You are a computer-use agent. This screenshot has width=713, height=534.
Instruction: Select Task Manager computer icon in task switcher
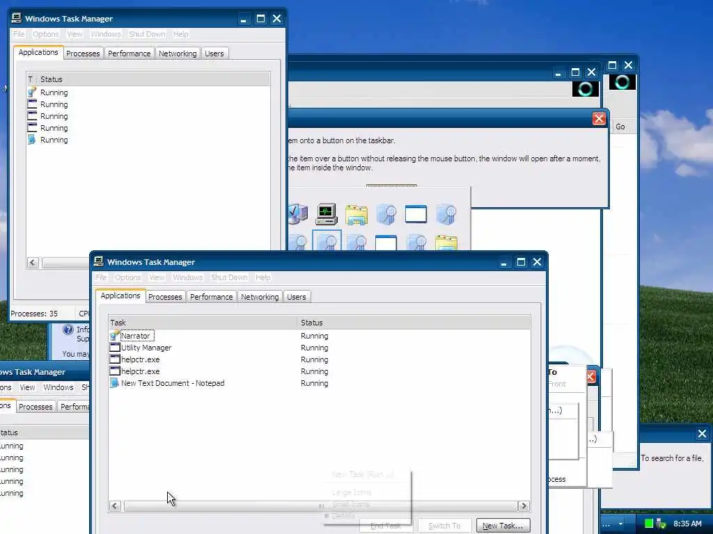pos(327,214)
